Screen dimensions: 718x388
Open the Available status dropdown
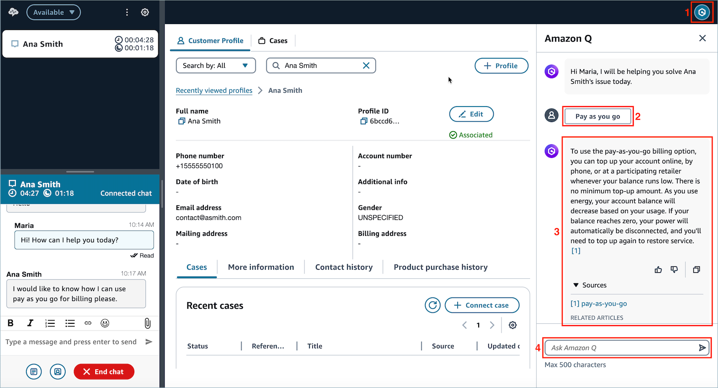[53, 12]
